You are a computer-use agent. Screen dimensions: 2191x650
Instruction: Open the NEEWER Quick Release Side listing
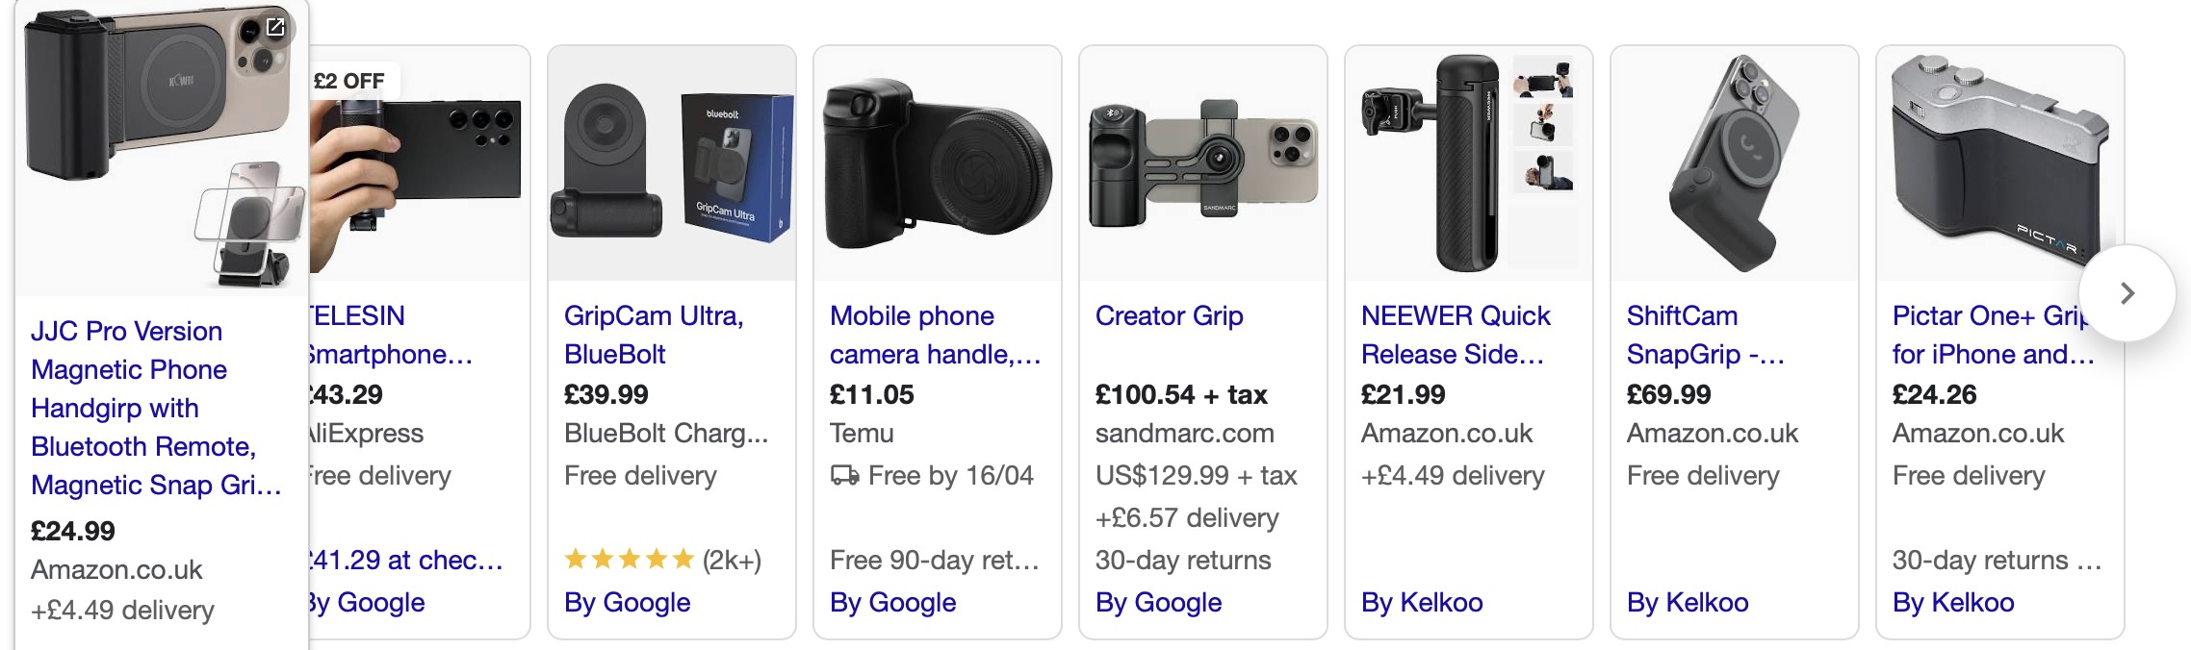[x=1455, y=335]
